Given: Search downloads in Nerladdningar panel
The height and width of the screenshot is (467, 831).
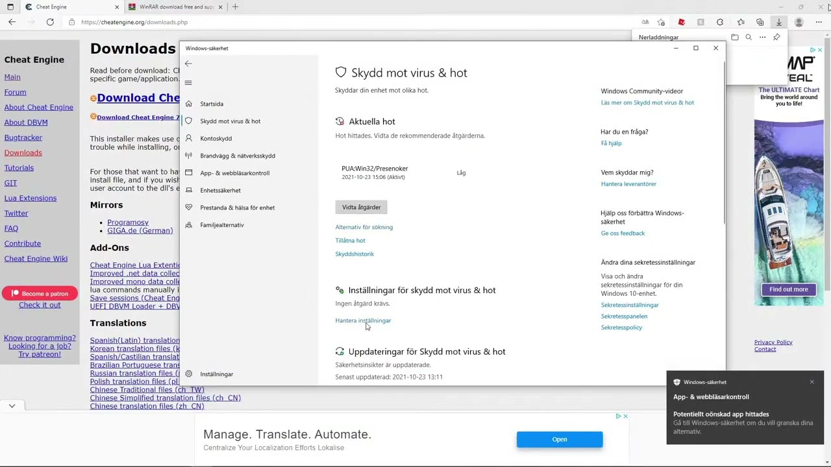Looking at the screenshot, I should coord(749,38).
